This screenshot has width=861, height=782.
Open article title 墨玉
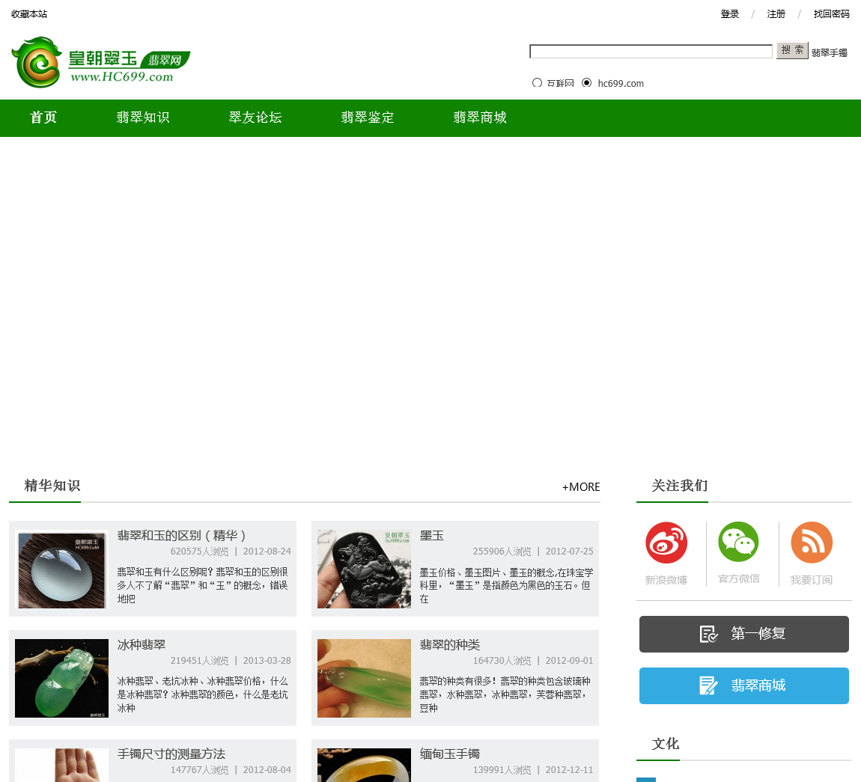431,536
